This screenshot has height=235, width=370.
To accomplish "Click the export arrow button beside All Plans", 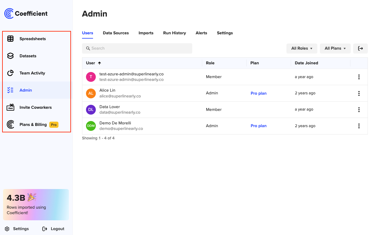I will coord(360,48).
